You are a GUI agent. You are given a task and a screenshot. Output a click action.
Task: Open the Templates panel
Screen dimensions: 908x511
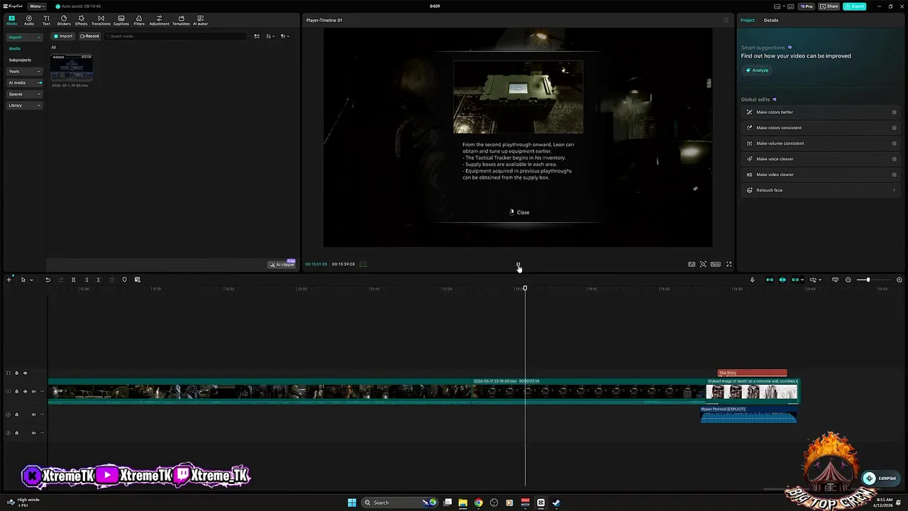tap(181, 20)
